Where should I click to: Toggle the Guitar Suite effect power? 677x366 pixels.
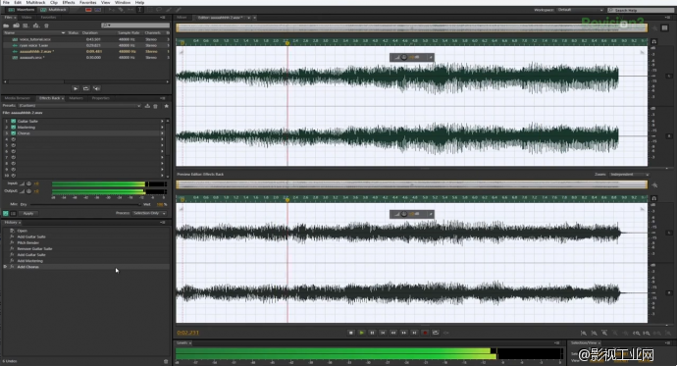14,122
